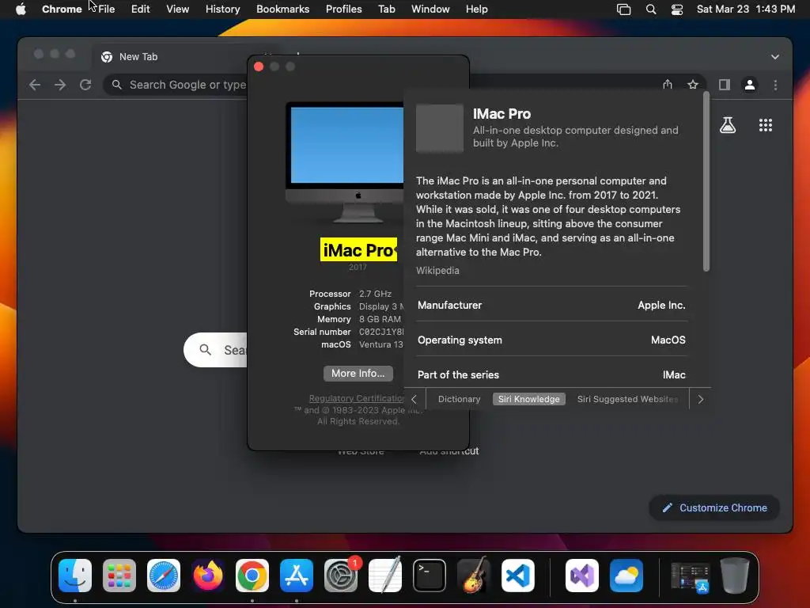810x608 pixels.
Task: Open Visual Studio Code from the Dock
Action: [517, 576]
